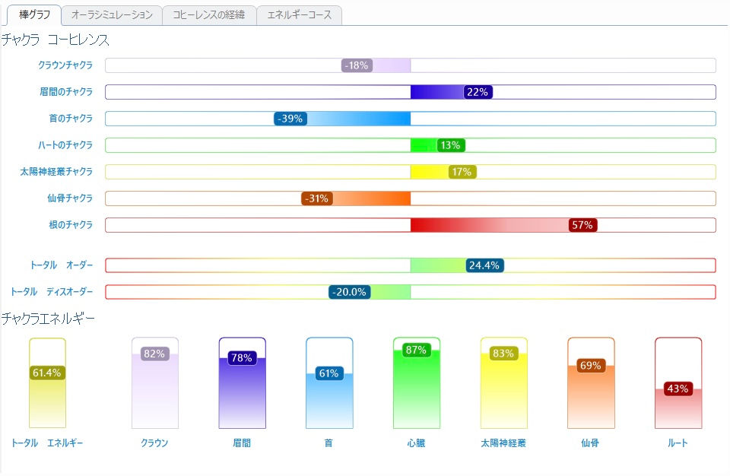Click the 首 caption under the bar
Screen dimensions: 730x476
[328, 443]
